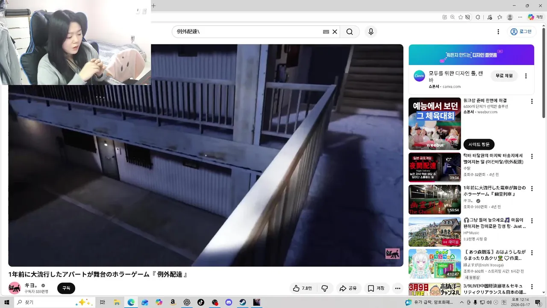Open Edge split screen icon
Viewport: 547px width, 308px height.
pyautogui.click(x=445, y=17)
